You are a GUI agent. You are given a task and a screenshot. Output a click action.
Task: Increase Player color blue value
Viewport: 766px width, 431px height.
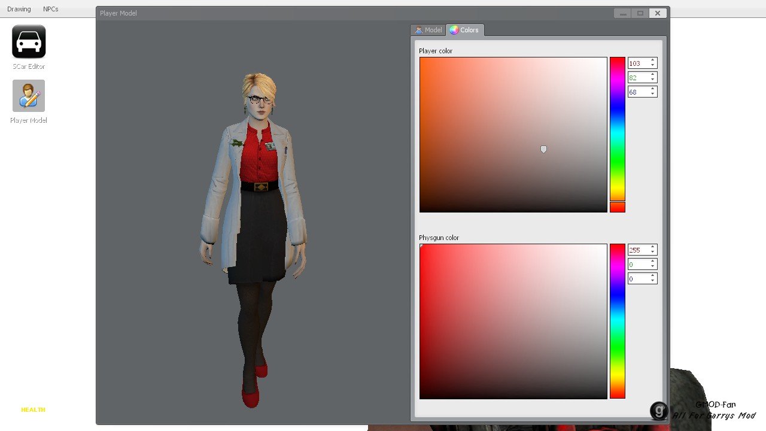[653, 89]
